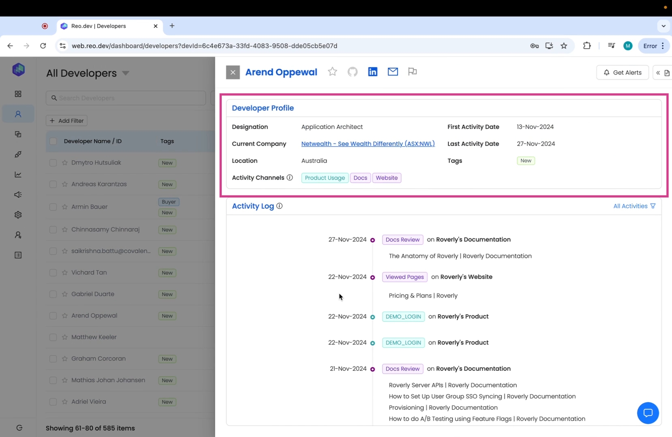This screenshot has height=437, width=672.
Task: Open the chat support bubble
Action: [647, 413]
